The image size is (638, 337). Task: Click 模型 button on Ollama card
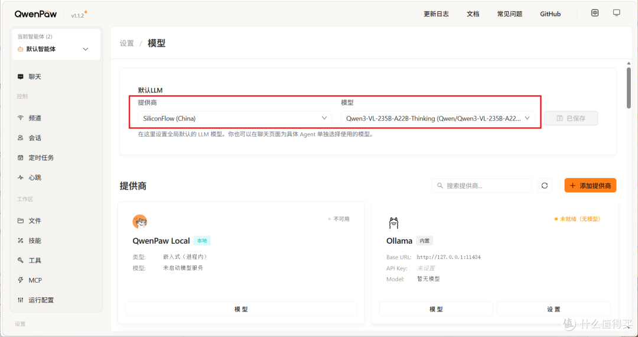tap(436, 309)
